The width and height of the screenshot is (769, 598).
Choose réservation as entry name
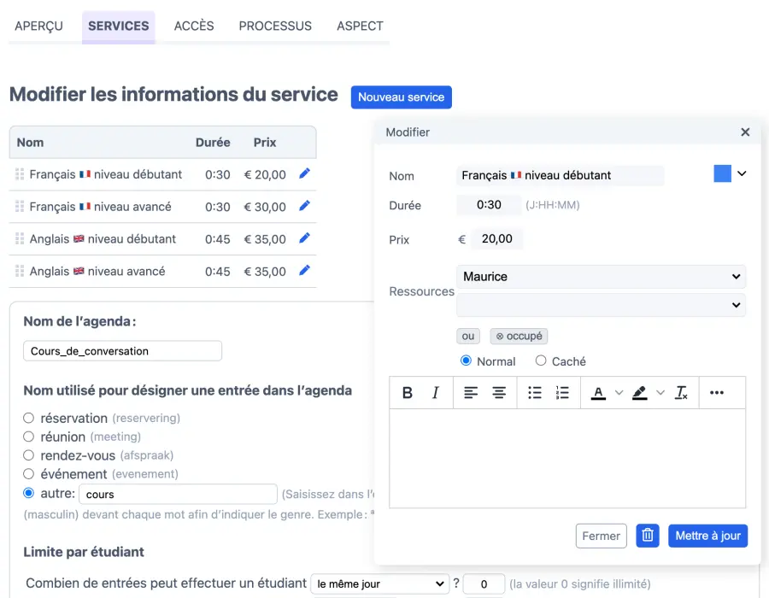click(29, 419)
